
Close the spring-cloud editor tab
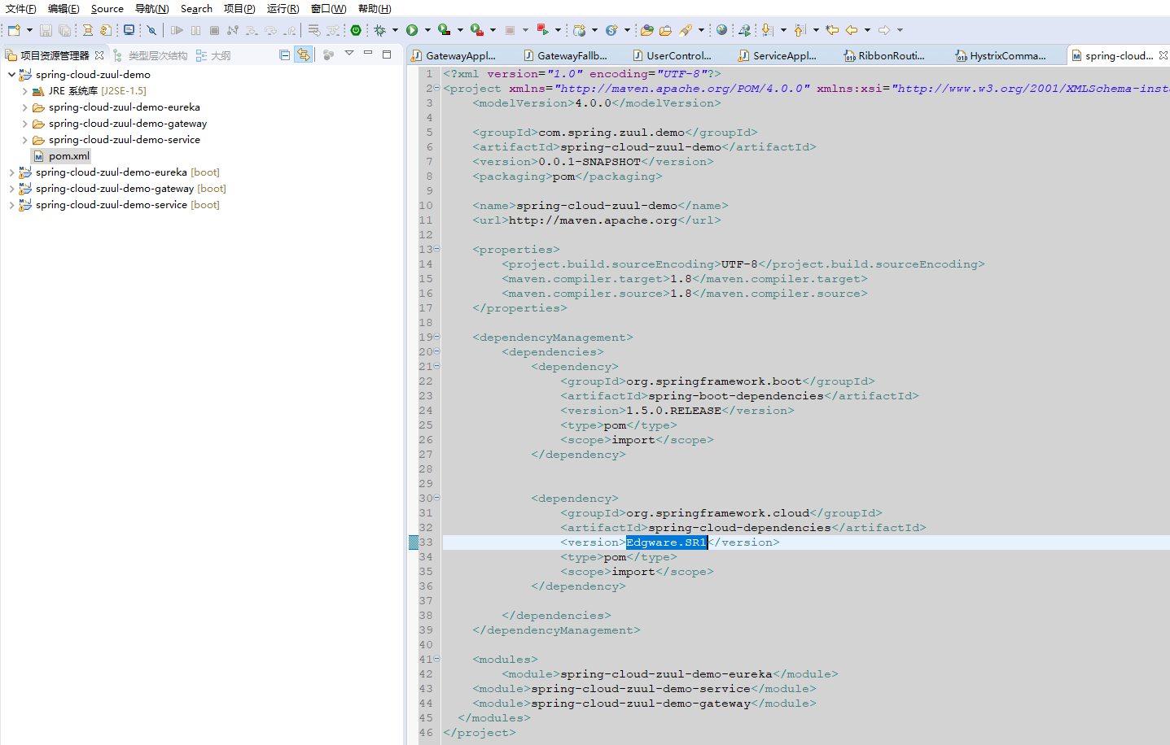(1163, 55)
